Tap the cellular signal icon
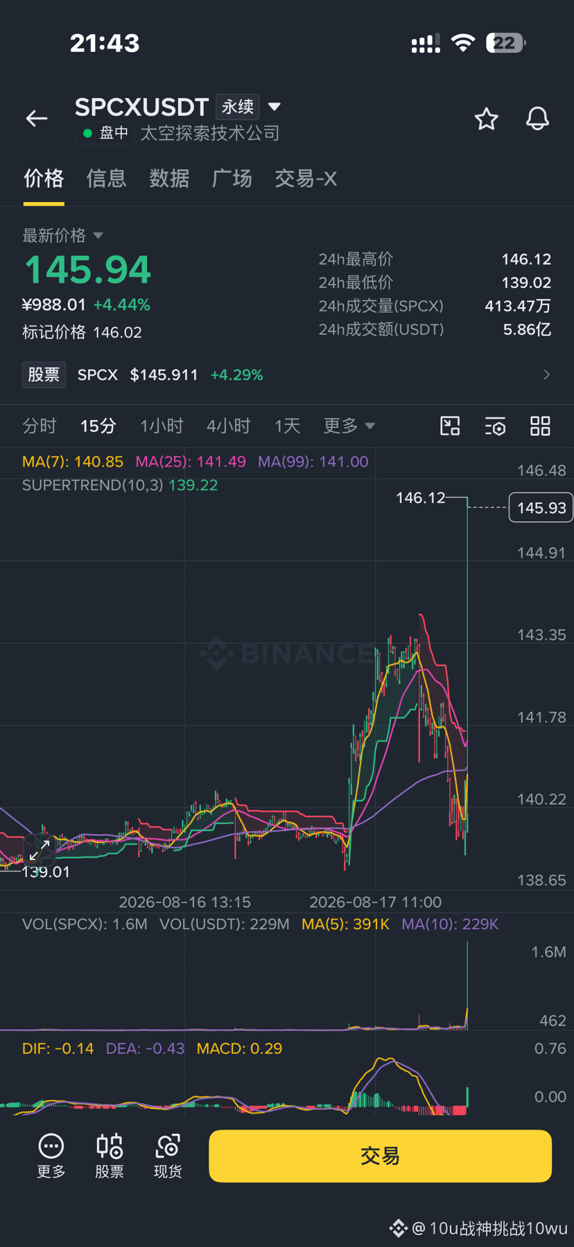 tap(426, 44)
